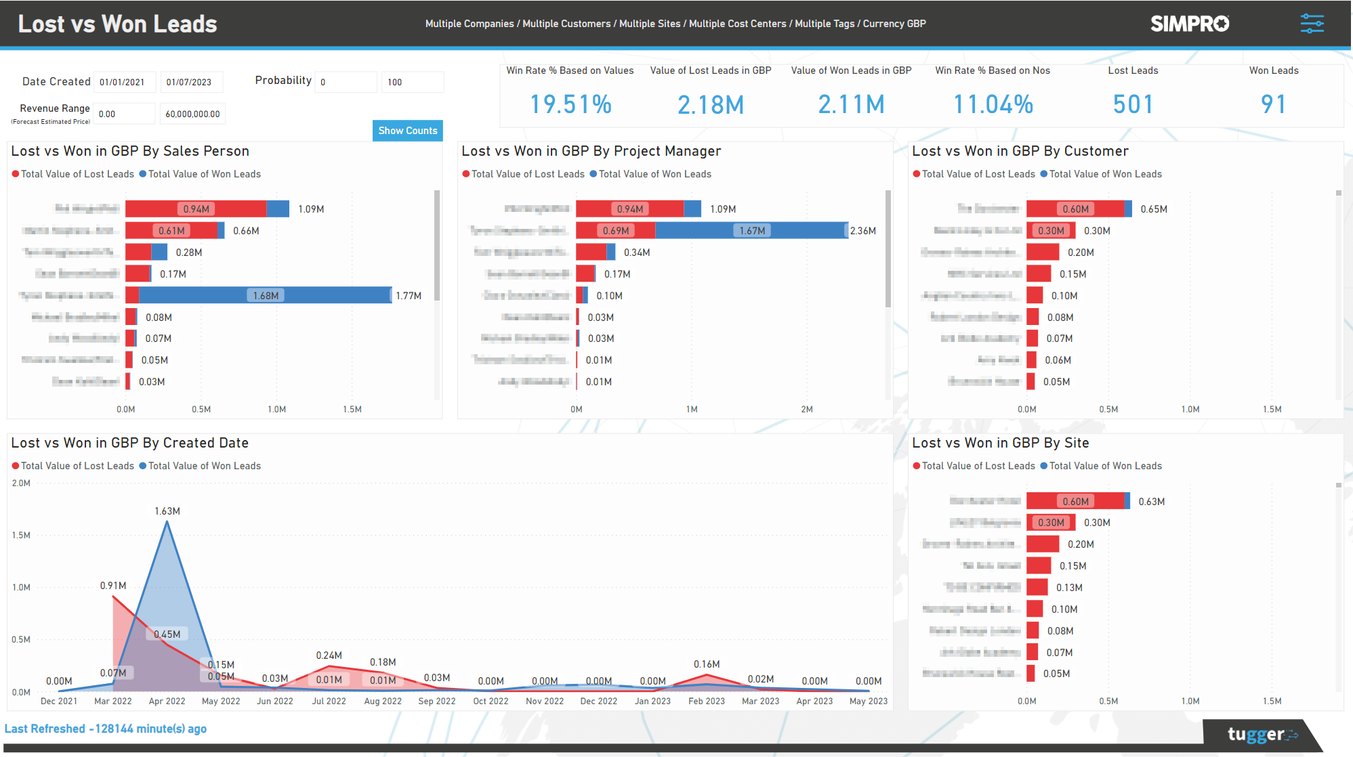The height and width of the screenshot is (757, 1353).
Task: Click blue legend dot on Created Date chart
Action: tap(143, 466)
